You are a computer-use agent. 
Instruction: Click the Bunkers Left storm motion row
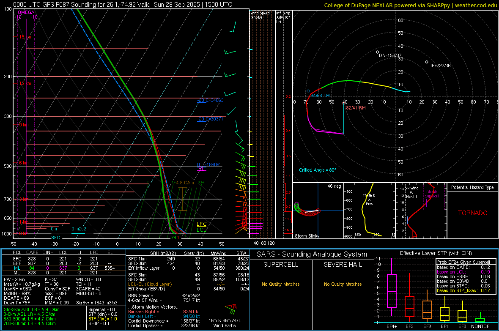164,316
